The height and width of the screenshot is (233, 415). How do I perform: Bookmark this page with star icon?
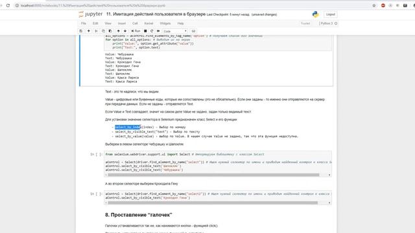coord(374,5)
